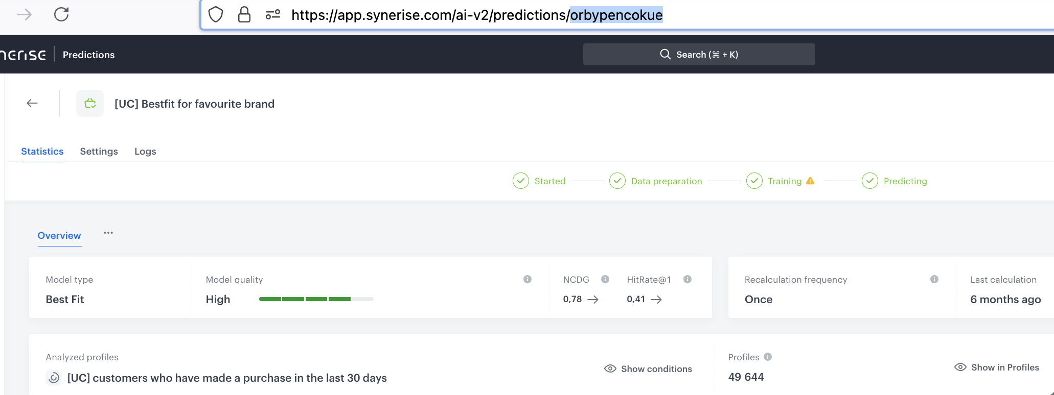Viewport: 1054px width, 395px height.
Task: Click the browser reload page icon
Action: (61, 14)
